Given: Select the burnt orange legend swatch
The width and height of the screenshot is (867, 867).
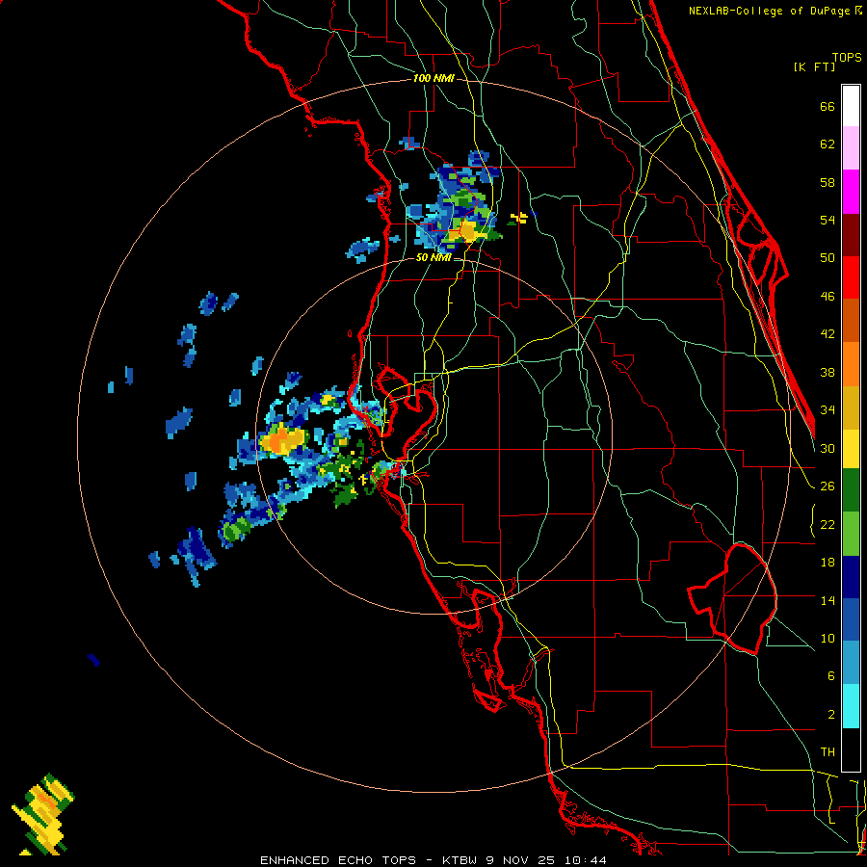Looking at the screenshot, I should 851,320.
